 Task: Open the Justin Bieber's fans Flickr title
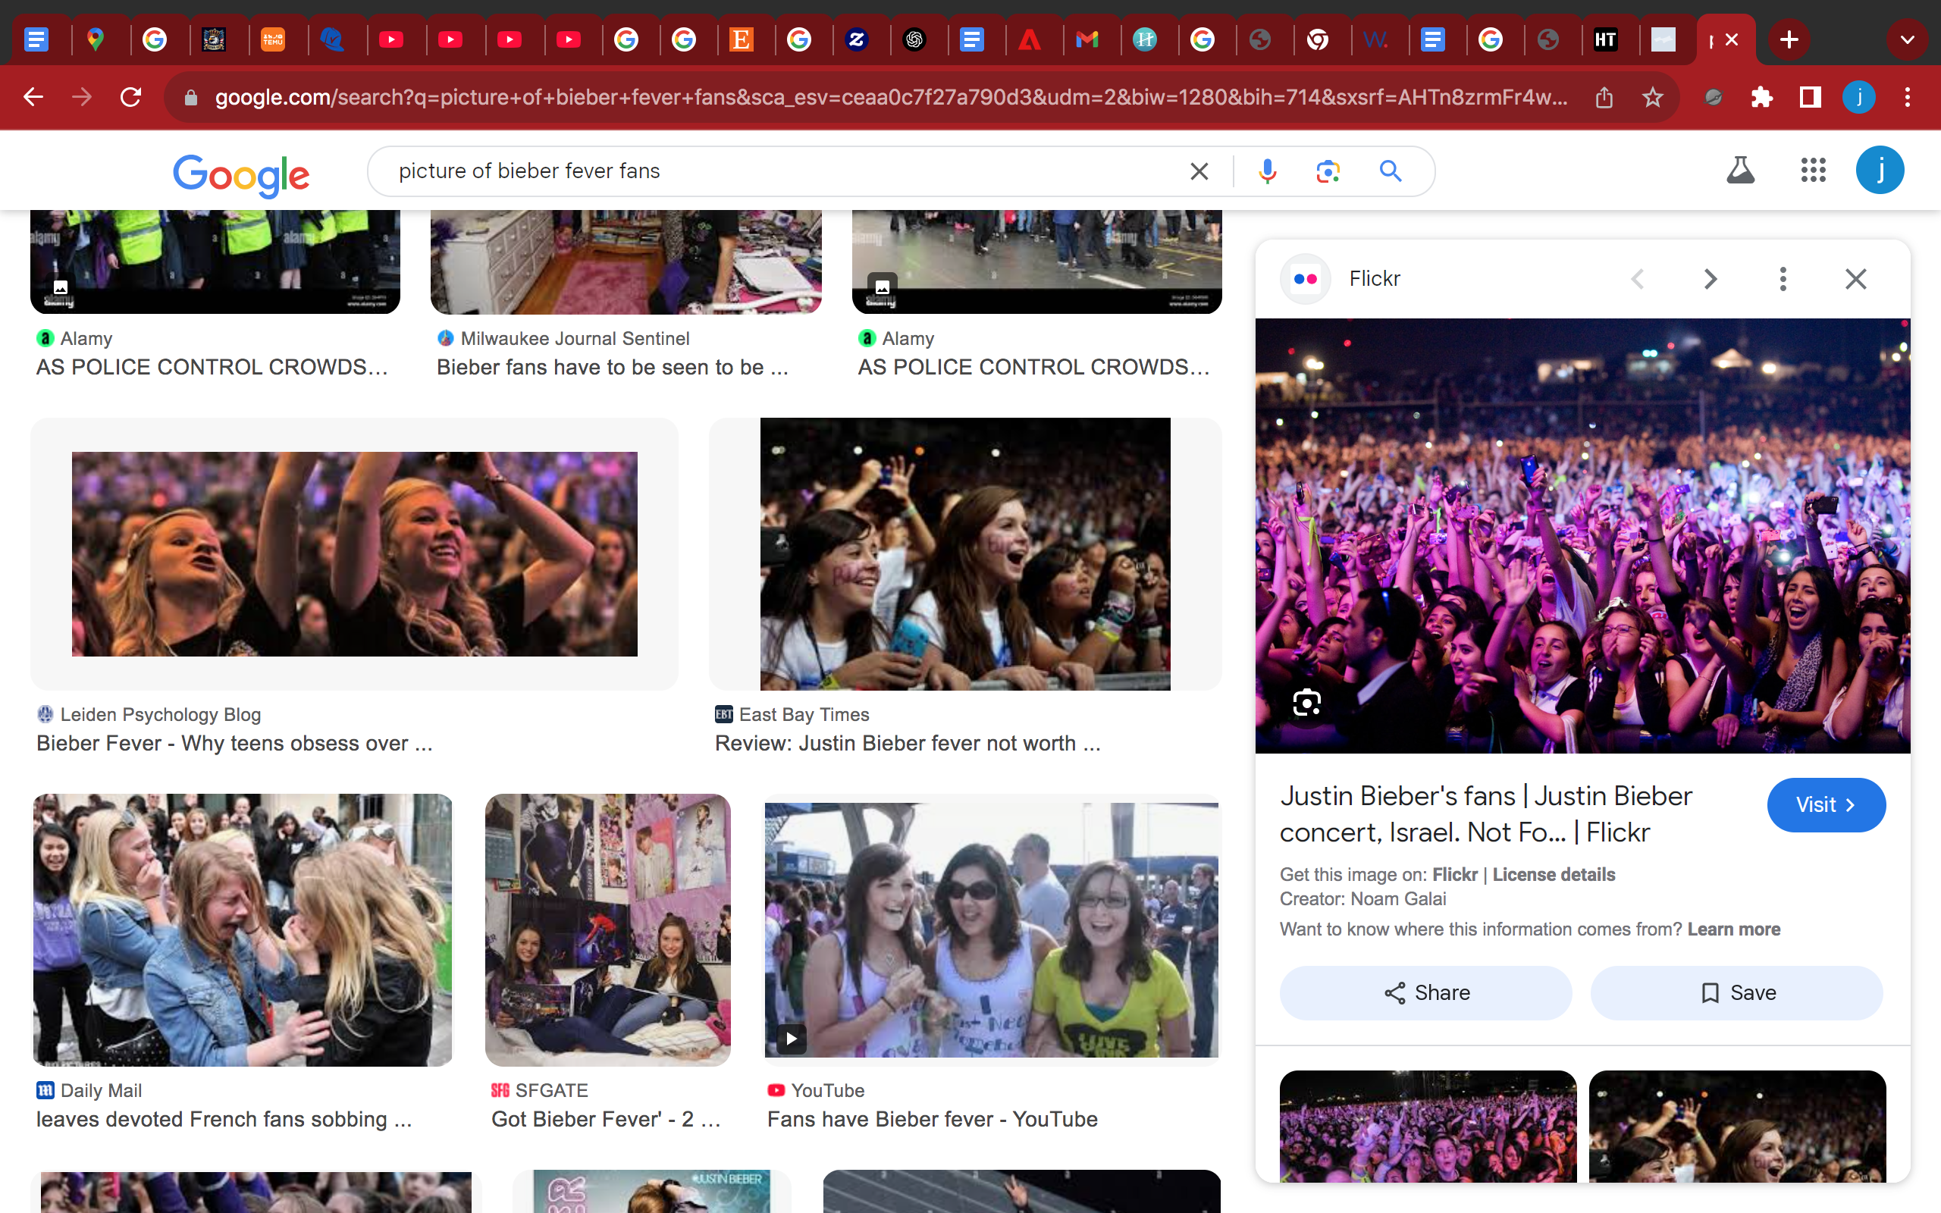pyautogui.click(x=1485, y=813)
